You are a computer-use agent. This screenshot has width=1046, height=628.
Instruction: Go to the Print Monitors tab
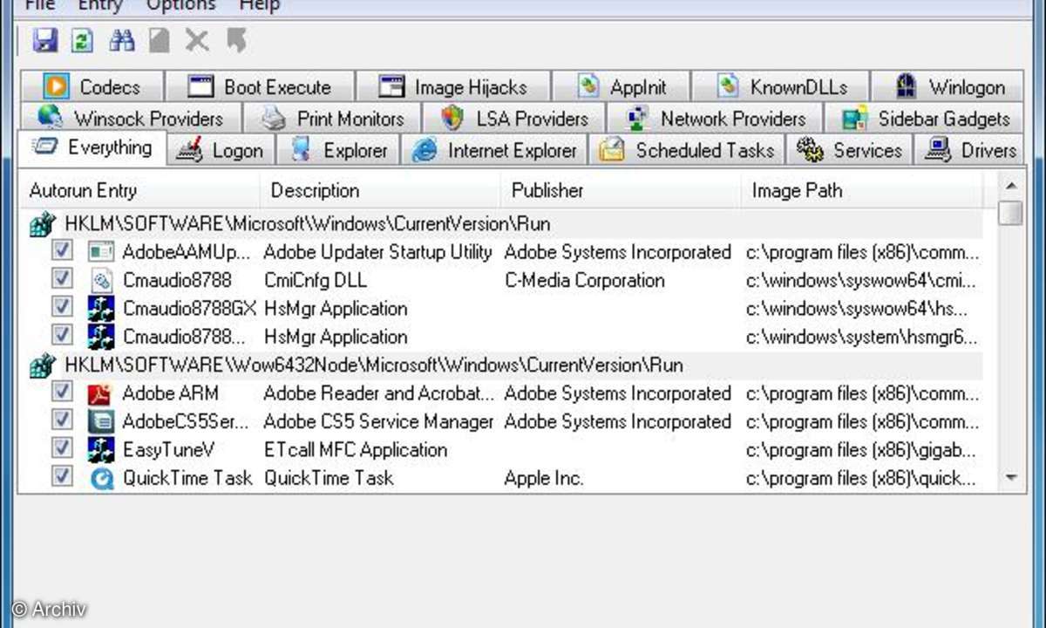332,119
